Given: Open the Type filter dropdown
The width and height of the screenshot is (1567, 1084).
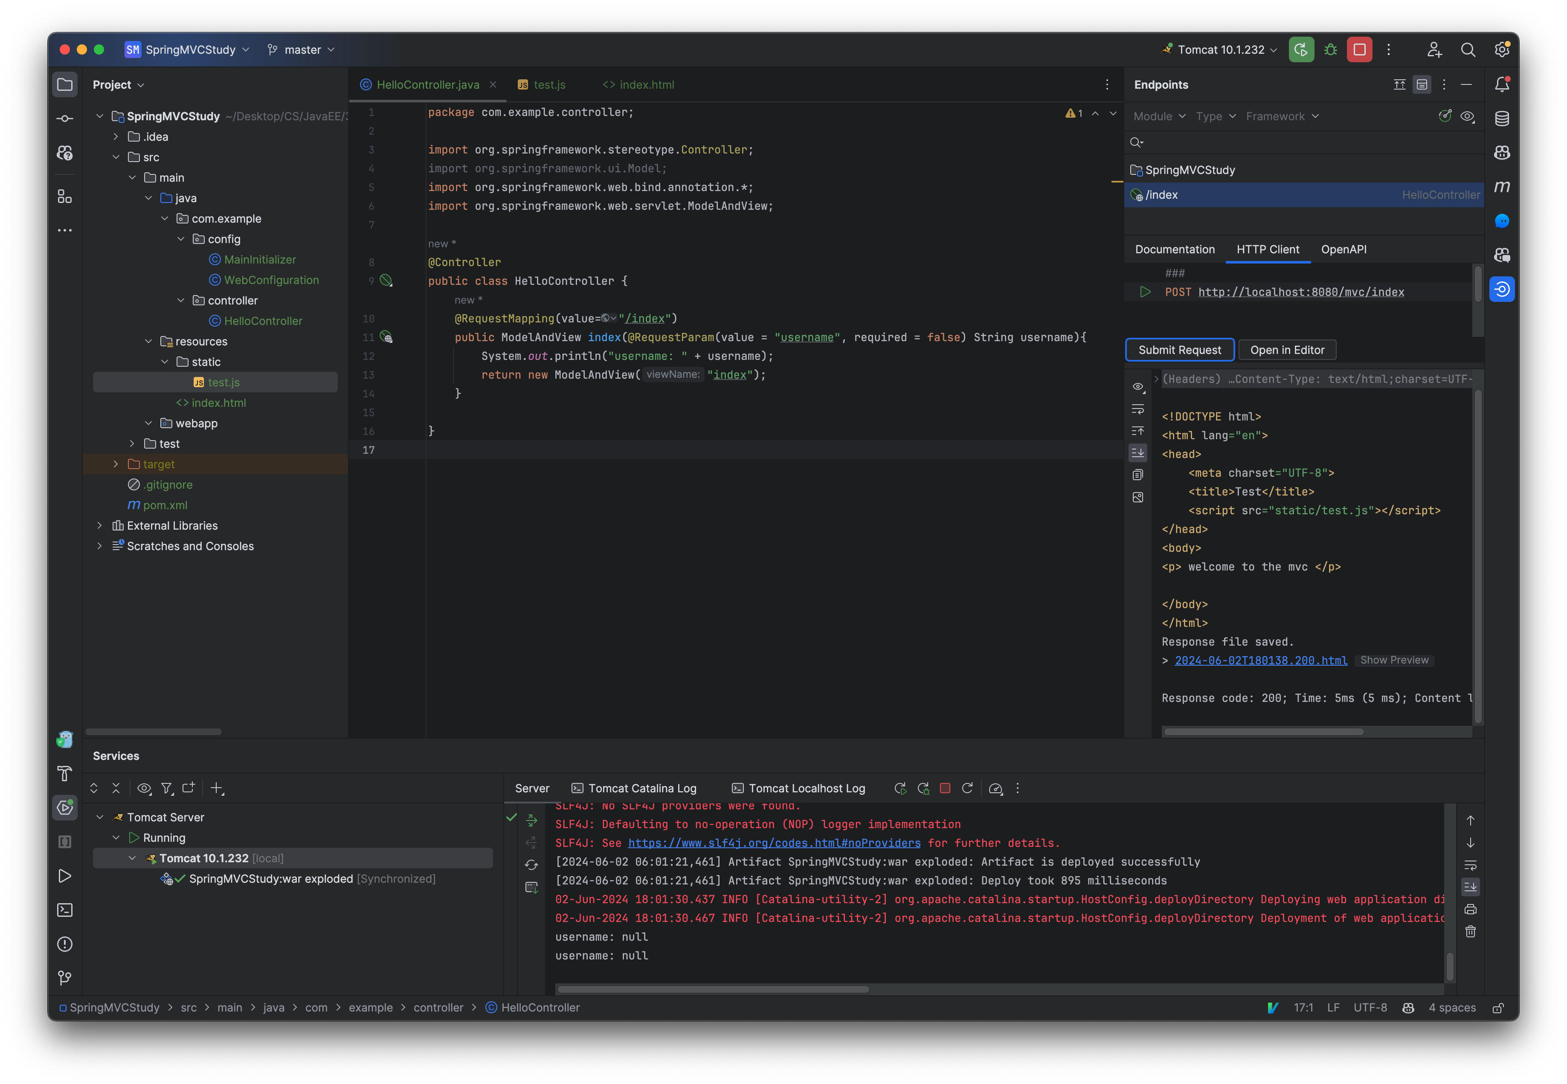Looking at the screenshot, I should (1215, 116).
